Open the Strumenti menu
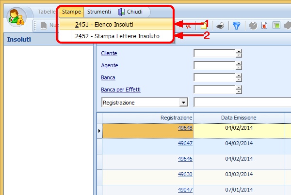291x195 pixels. (x=99, y=12)
